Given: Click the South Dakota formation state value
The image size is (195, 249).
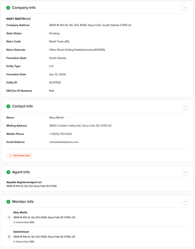Looking at the screenshot, I should click(x=58, y=58).
